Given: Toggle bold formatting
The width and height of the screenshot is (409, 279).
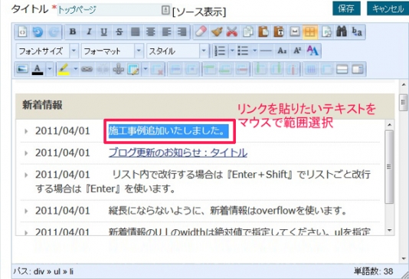Looking at the screenshot, I should (x=73, y=32).
